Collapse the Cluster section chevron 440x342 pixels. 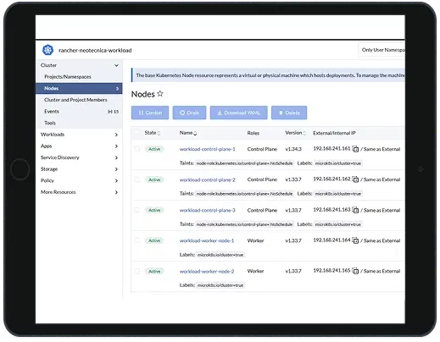click(116, 65)
